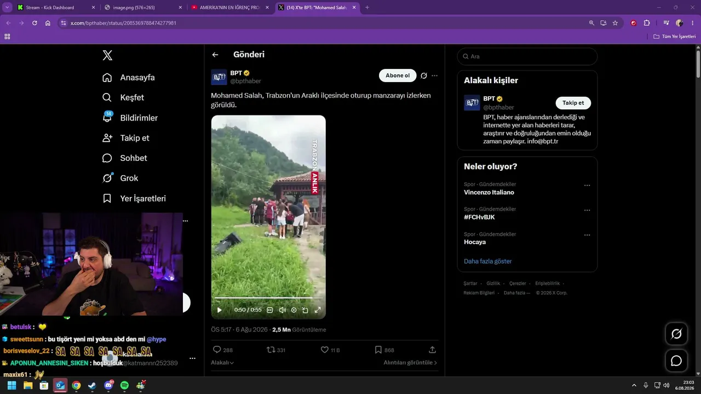Image resolution: width=701 pixels, height=394 pixels.
Task: Click the Ara search field
Action: [527, 56]
